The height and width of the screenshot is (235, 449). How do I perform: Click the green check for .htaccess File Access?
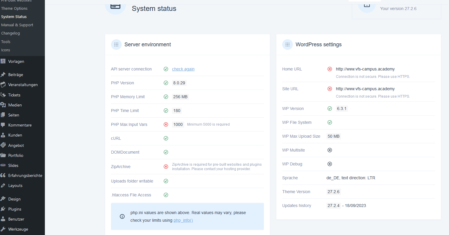[x=166, y=195]
